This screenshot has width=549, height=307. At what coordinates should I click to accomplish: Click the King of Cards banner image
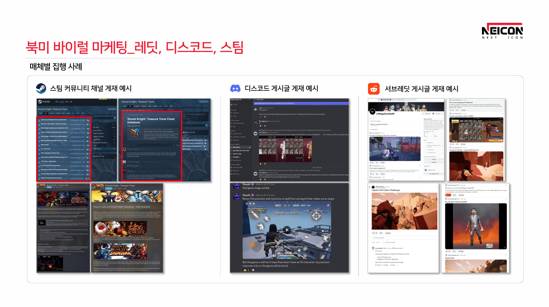[120, 229]
